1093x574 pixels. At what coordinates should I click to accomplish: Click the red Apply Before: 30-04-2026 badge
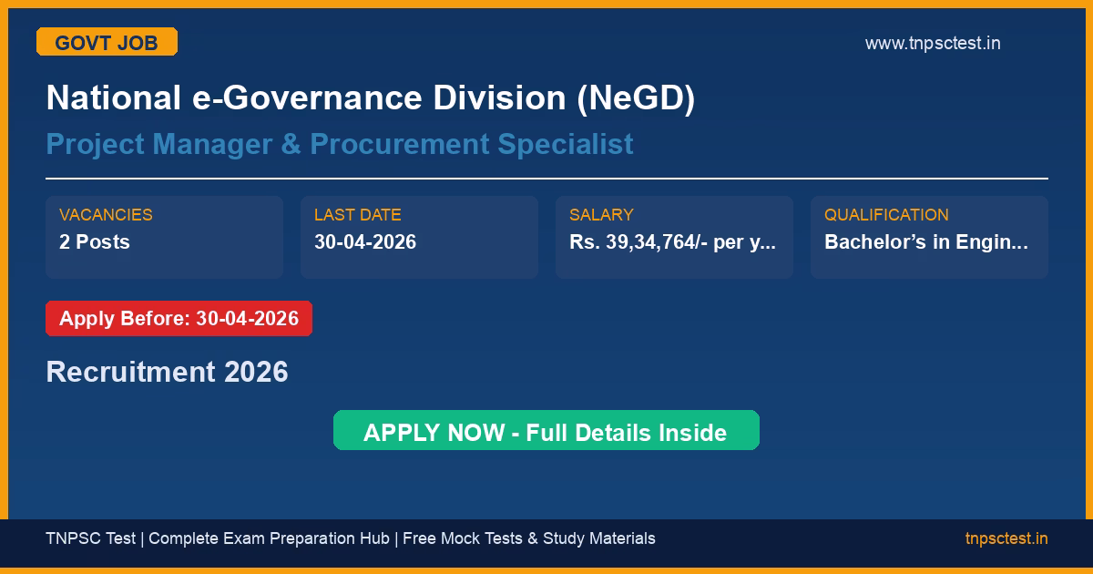pyautogui.click(x=179, y=319)
